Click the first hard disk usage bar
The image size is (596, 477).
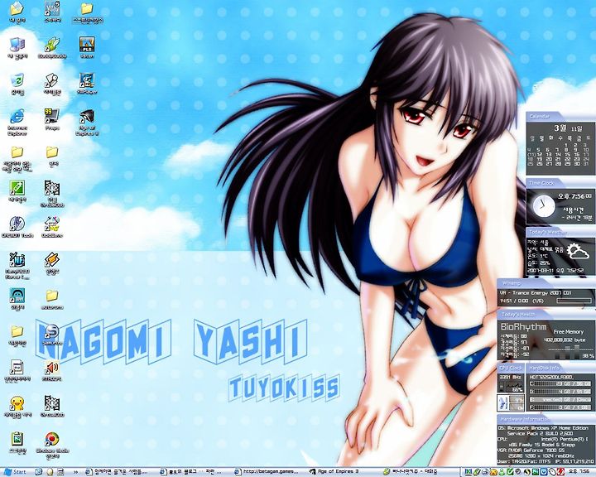(560, 383)
